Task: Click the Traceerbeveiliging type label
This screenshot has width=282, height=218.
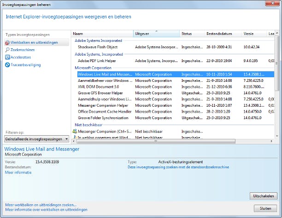Action: pyautogui.click(x=25, y=65)
